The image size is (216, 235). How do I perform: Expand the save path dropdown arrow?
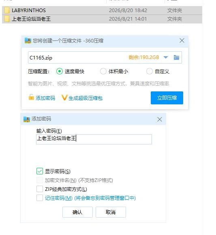[x=166, y=57]
